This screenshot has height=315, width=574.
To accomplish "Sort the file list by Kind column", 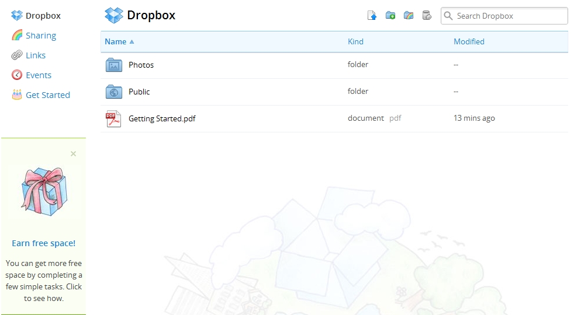I will (x=355, y=41).
